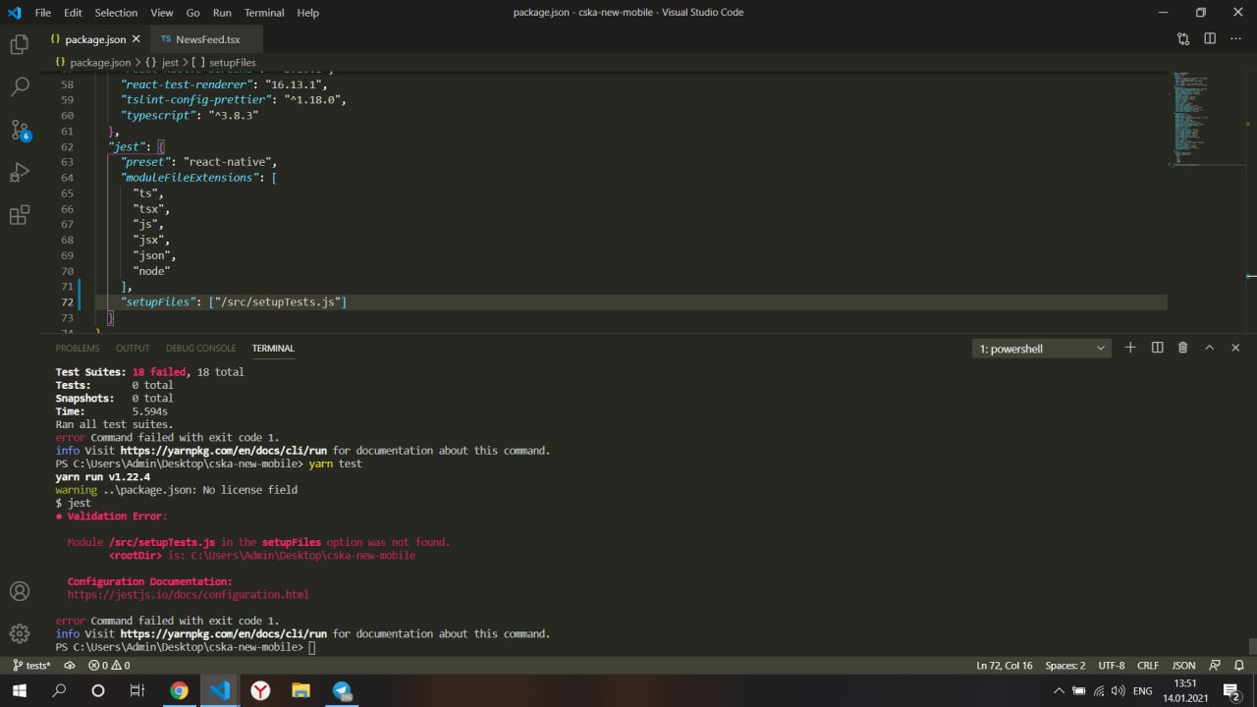The height and width of the screenshot is (707, 1257).
Task: Close the package.json tab
Action: [x=137, y=39]
